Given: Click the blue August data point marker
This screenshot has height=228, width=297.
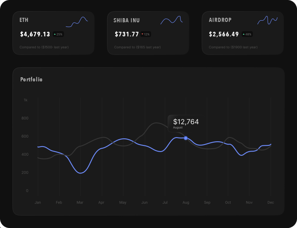Looking at the screenshot, I should pos(186,138).
